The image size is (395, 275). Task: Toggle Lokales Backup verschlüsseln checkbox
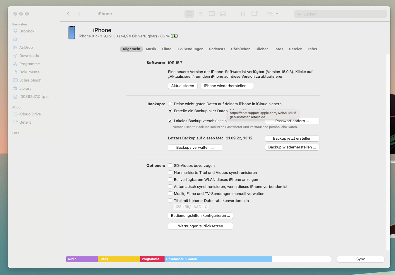coord(170,121)
